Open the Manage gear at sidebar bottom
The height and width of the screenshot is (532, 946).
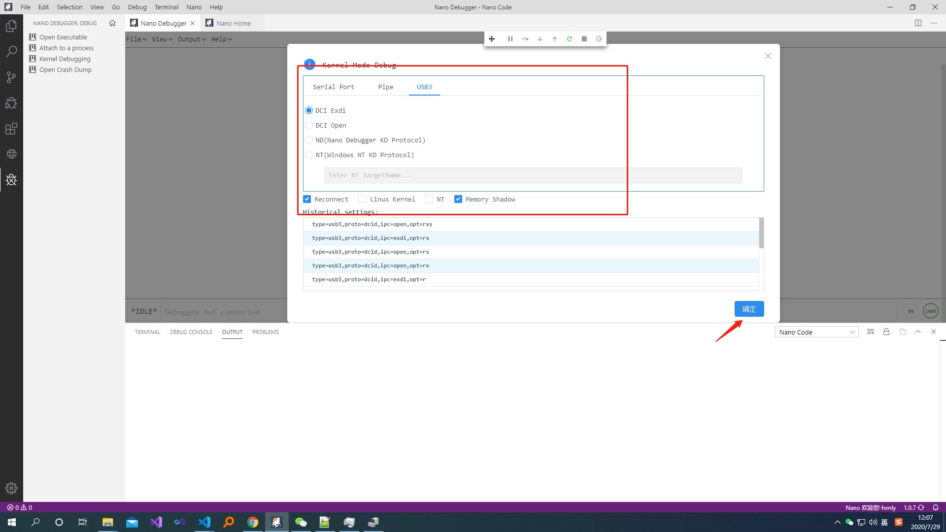click(x=11, y=488)
